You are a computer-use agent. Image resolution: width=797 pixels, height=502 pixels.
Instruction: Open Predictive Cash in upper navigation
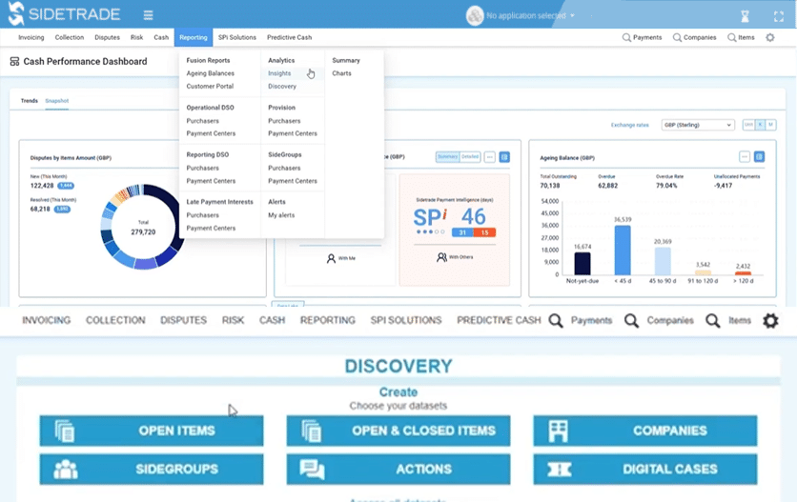click(x=289, y=37)
